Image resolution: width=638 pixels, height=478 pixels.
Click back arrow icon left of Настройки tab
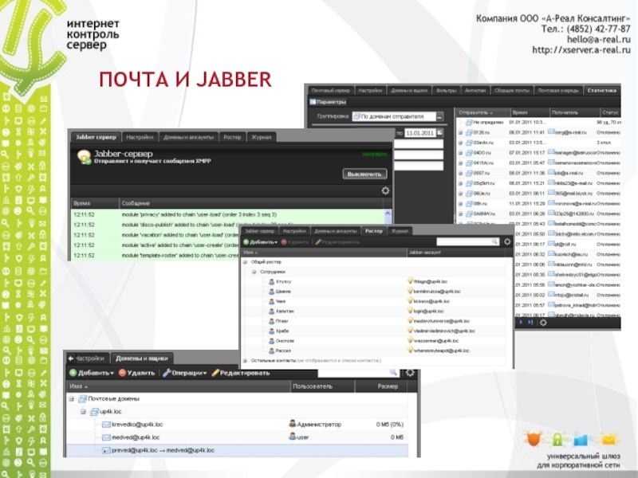71,358
